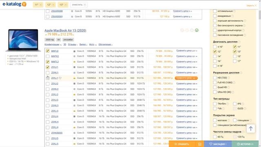Click the MacBook Air product thumbnail

(x=23, y=40)
